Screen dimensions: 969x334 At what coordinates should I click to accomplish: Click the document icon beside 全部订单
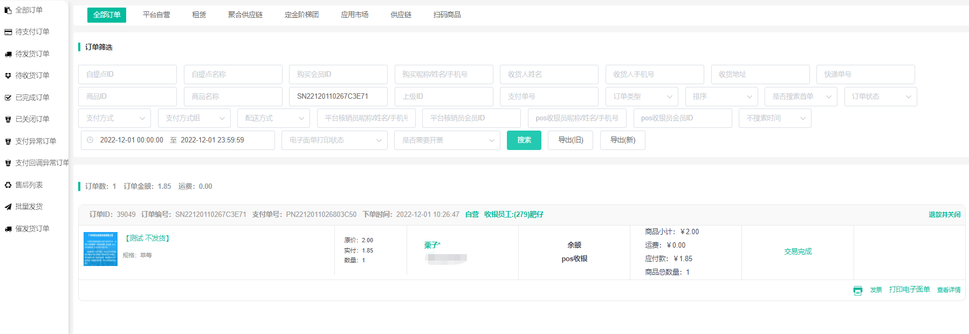pos(8,10)
